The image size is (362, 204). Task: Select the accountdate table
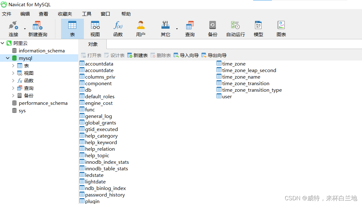[96, 70]
